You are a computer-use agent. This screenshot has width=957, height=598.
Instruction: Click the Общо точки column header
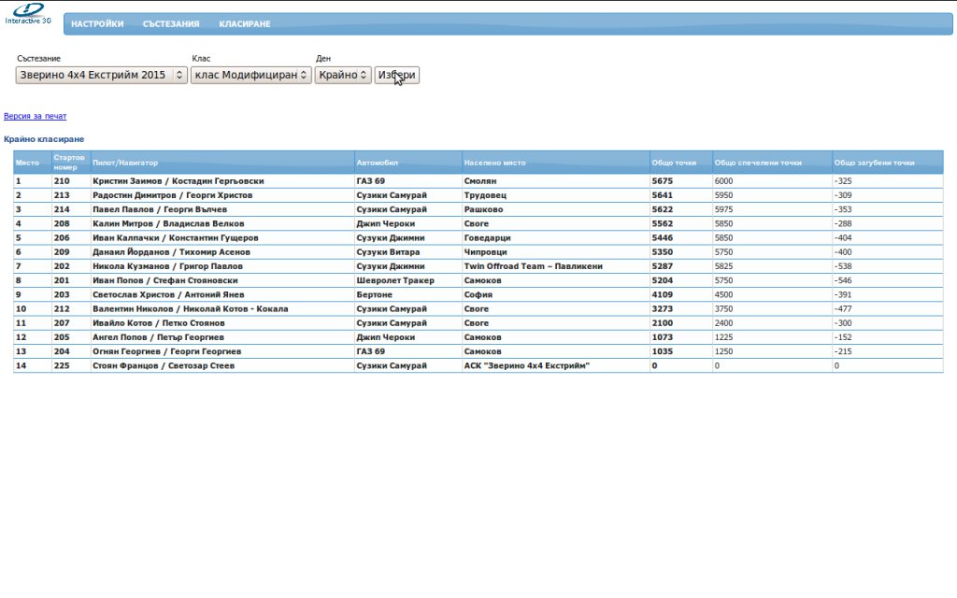680,163
